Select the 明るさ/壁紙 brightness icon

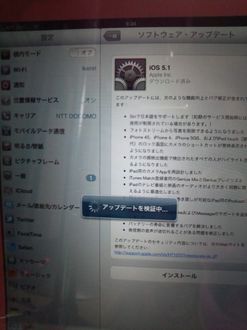[7, 146]
